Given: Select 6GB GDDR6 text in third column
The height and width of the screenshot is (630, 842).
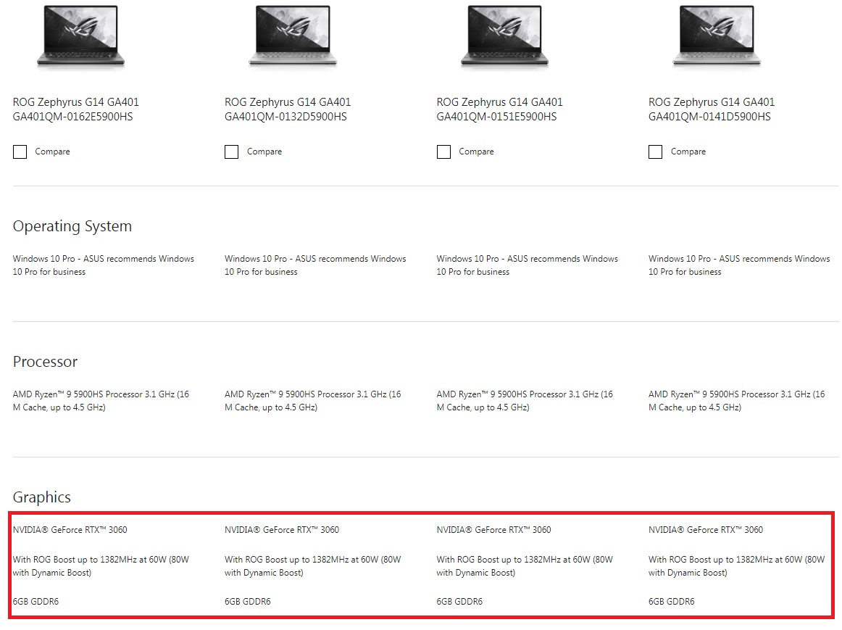Looking at the screenshot, I should click(x=459, y=602).
